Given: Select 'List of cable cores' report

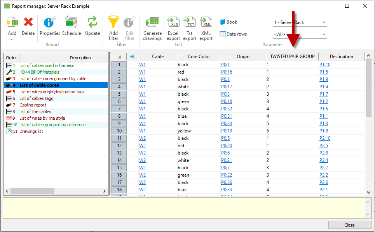Looking at the screenshot, I should pyautogui.click(x=39, y=85).
